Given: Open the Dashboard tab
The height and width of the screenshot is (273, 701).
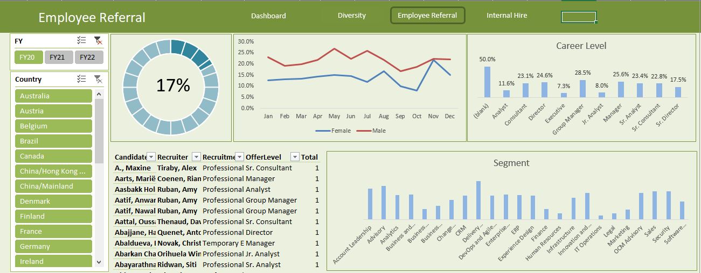Looking at the screenshot, I should [x=268, y=16].
